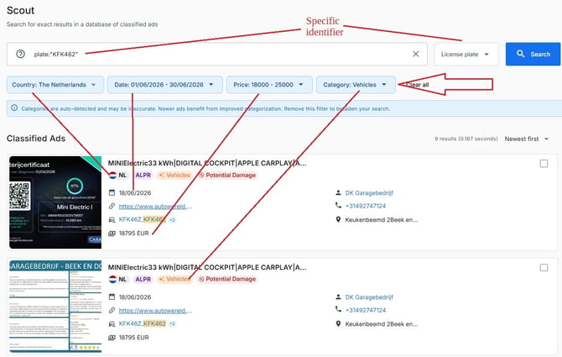Click highlighted plate KFK462 in second ad
The width and height of the screenshot is (562, 357).
coord(154,323)
